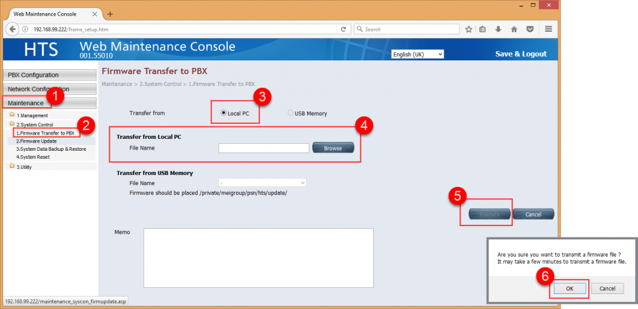The width and height of the screenshot is (638, 309).
Task: Open the USB Memory File Name dropdown
Action: click(x=262, y=183)
